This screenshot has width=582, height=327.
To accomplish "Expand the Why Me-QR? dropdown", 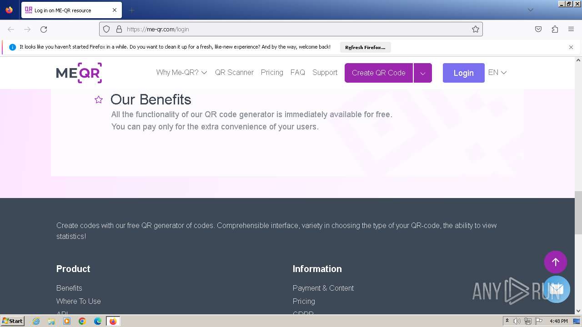I will point(181,73).
